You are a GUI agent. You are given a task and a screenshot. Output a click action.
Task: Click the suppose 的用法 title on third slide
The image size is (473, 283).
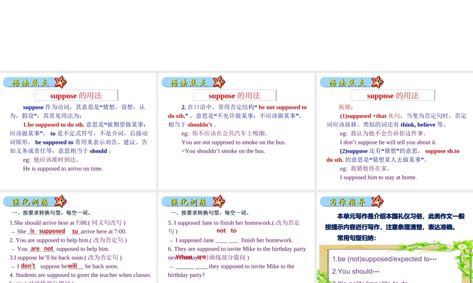(x=393, y=95)
